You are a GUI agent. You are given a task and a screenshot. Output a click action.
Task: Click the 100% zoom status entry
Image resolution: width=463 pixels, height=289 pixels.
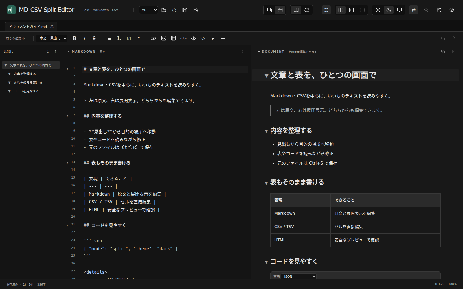[x=453, y=284]
